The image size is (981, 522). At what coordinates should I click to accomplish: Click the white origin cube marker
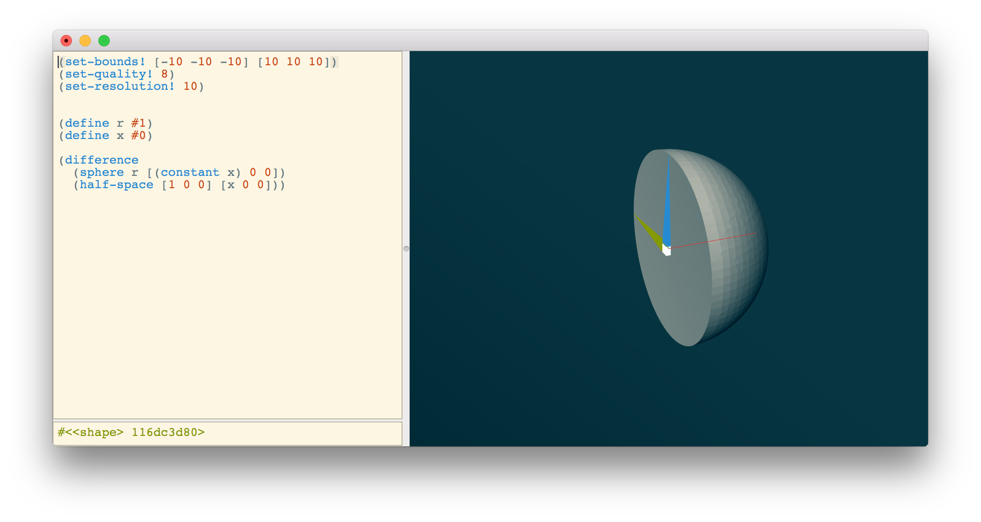(667, 252)
